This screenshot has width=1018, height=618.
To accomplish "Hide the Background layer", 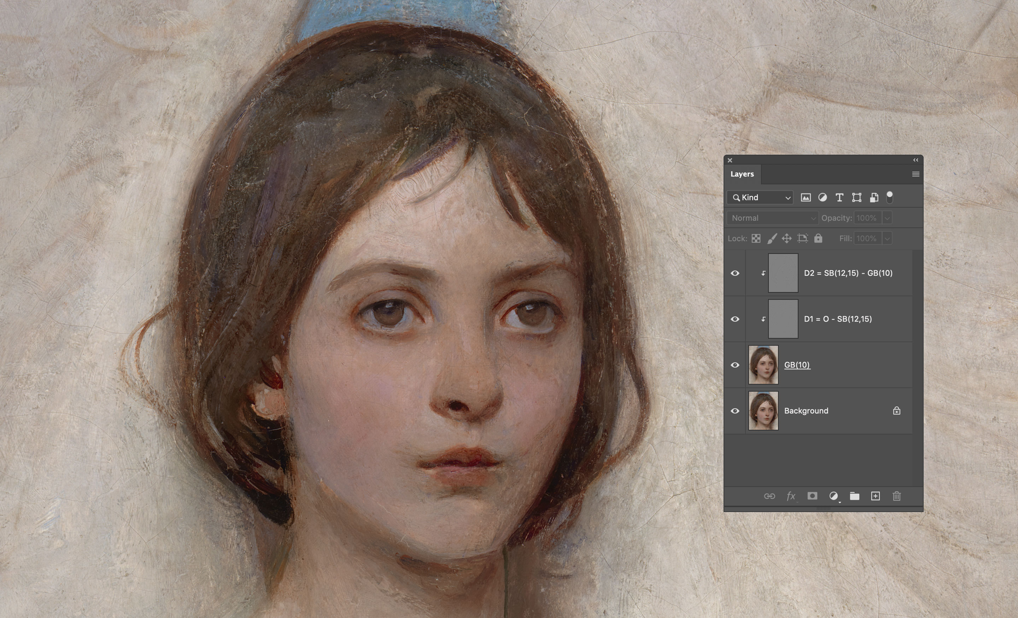I will [735, 411].
